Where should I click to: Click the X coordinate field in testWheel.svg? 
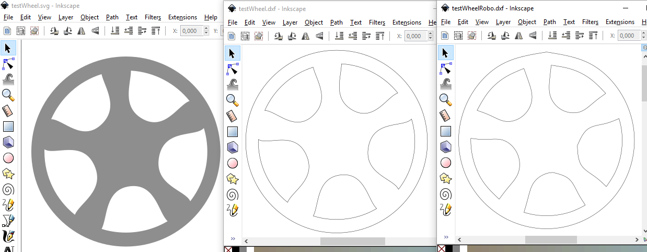point(193,31)
